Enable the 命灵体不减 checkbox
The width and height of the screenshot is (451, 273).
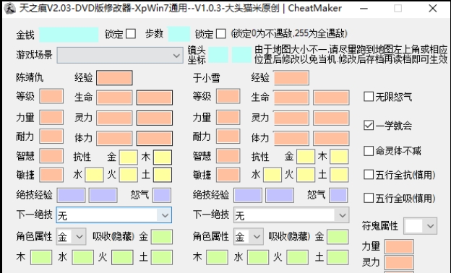pyautogui.click(x=369, y=151)
